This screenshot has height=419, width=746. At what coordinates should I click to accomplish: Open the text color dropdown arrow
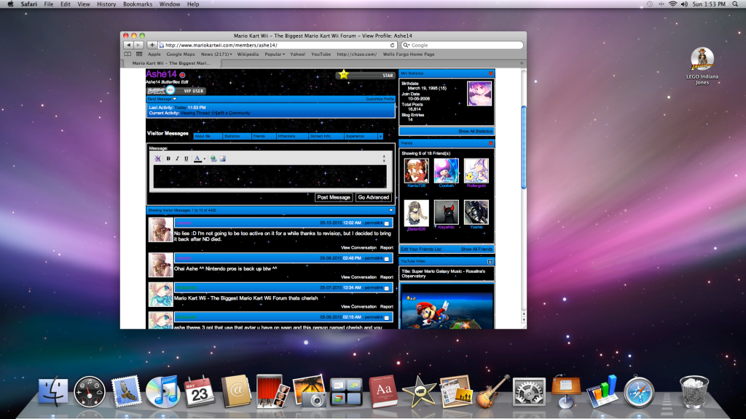point(204,159)
